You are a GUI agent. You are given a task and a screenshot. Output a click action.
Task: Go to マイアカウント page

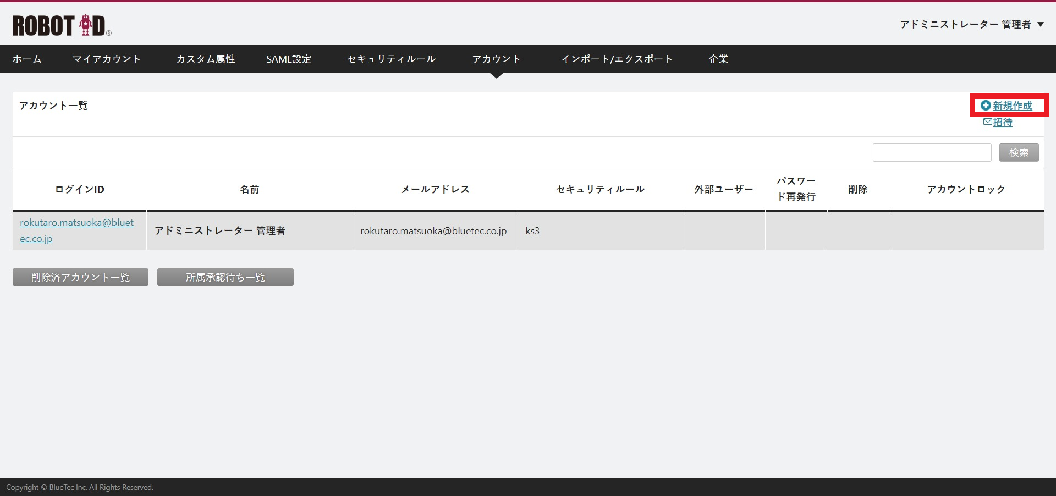click(x=107, y=59)
